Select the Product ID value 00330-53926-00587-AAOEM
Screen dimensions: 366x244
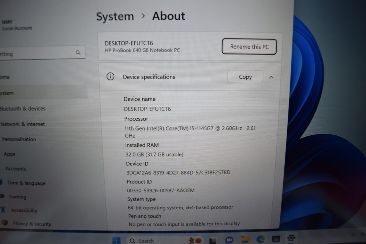[161, 190]
